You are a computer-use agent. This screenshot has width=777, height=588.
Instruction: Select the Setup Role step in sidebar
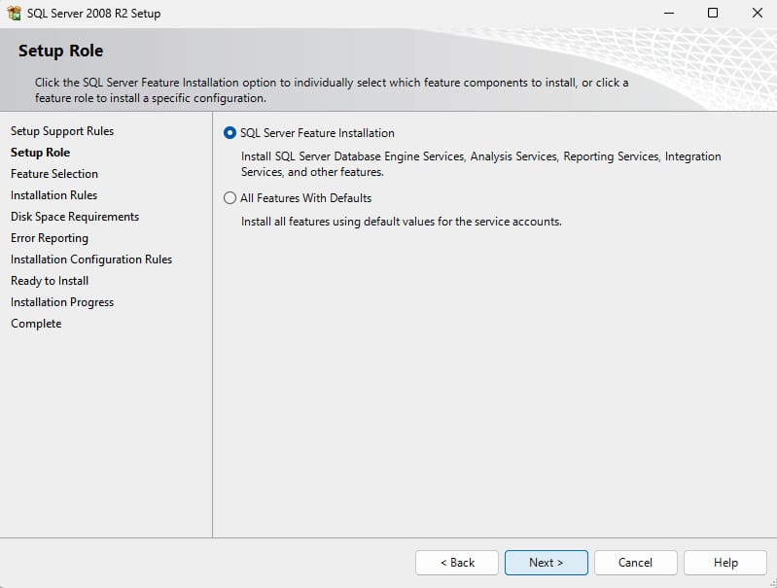(40, 152)
